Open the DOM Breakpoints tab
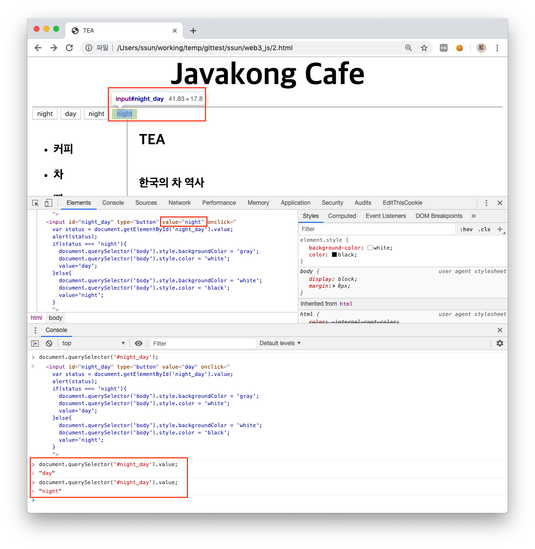 (439, 216)
